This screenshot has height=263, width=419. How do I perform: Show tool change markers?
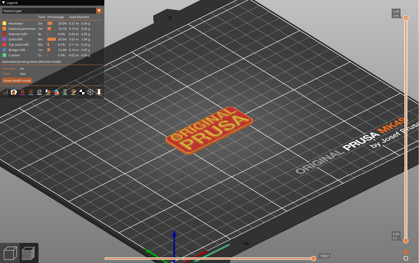click(48, 92)
